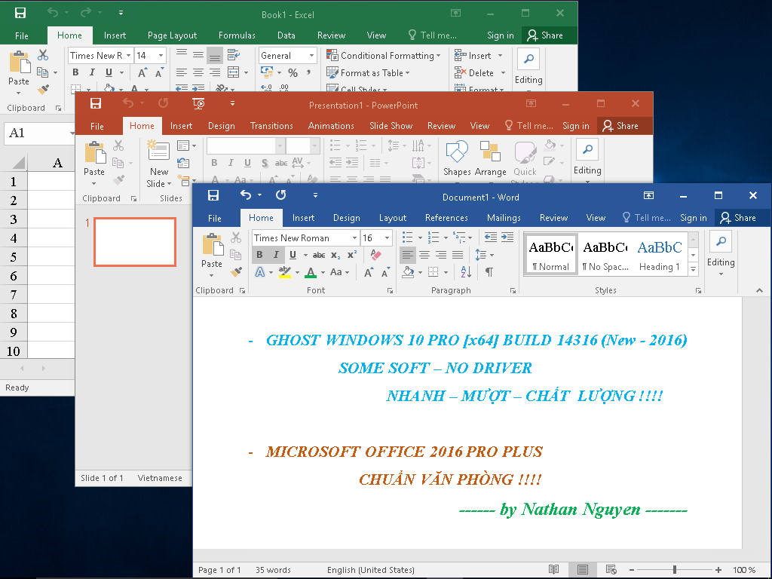Click Format Painter brush in Word clipboard group
Screen dimensions: 772x579
tap(236, 271)
